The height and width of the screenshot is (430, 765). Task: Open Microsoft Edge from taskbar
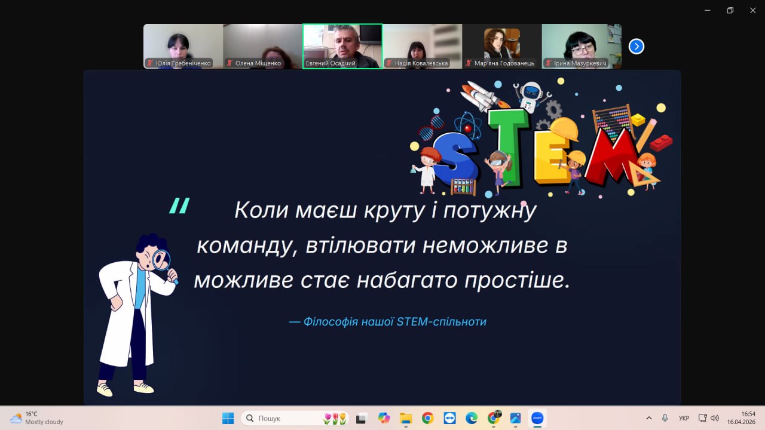472,418
